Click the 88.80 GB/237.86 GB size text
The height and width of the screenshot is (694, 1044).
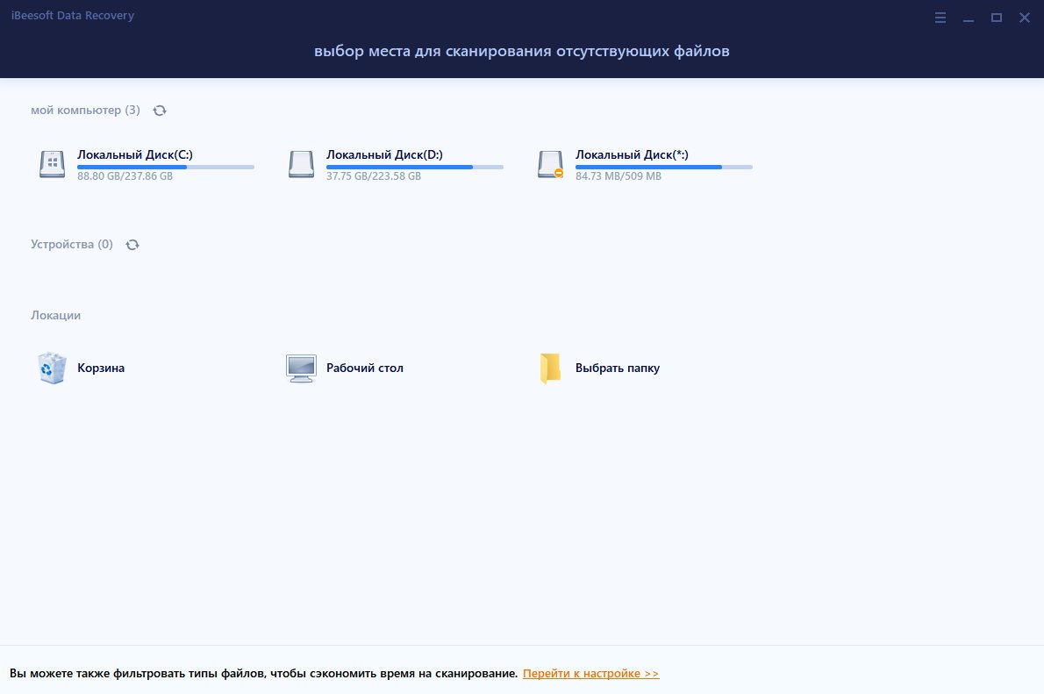point(125,176)
